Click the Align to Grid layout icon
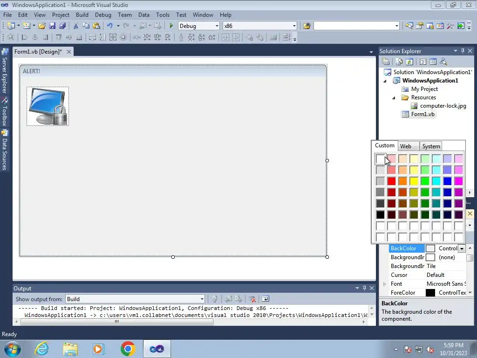 tap(11, 37)
